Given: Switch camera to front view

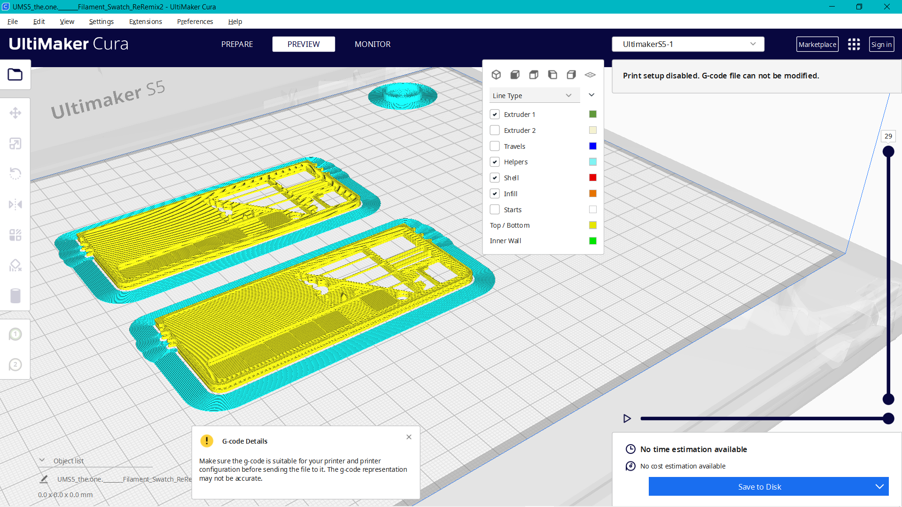Looking at the screenshot, I should 515,75.
